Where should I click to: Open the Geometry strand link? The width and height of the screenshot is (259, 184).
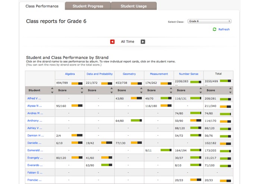(x=129, y=74)
